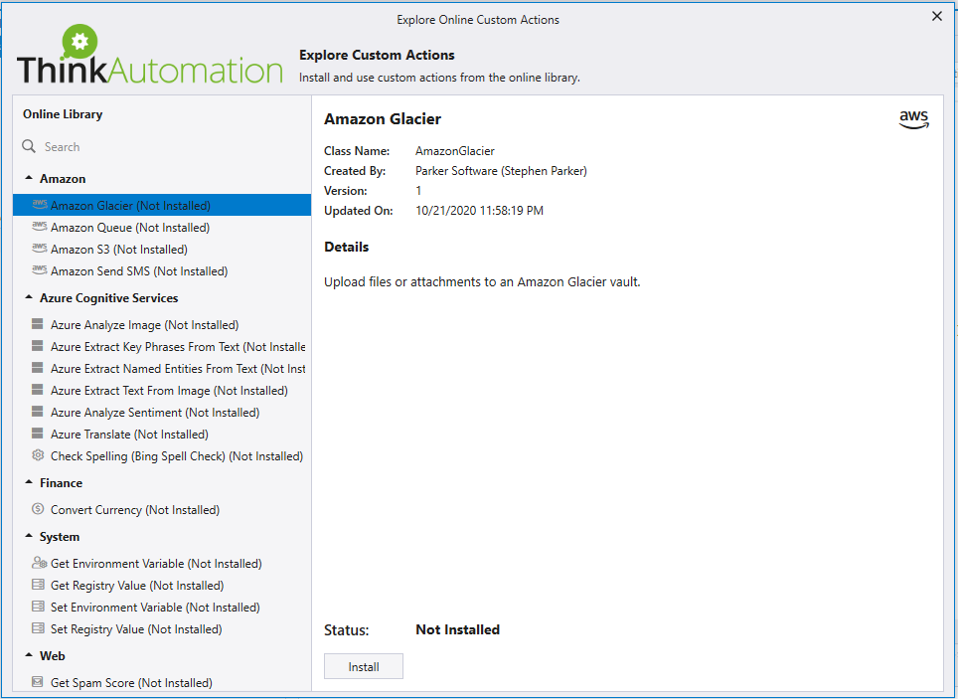Install the Amazon Glacier action
Image resolution: width=958 pixels, height=699 pixels.
click(x=364, y=666)
